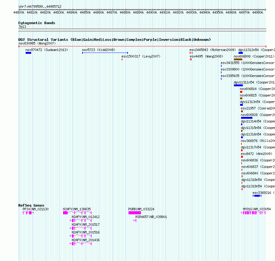Image resolution: width=275 pixels, height=261 pixels.
Task: Click the nsv970472 (Sudmant2013) label
Action: [x=47, y=50]
